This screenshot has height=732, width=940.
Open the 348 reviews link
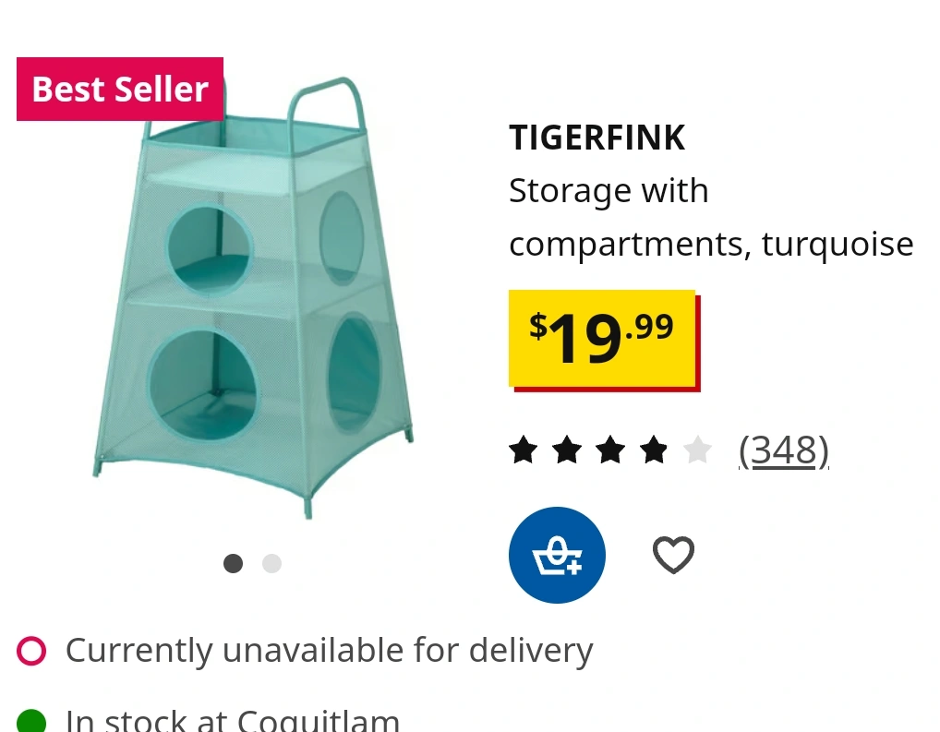[x=784, y=450]
